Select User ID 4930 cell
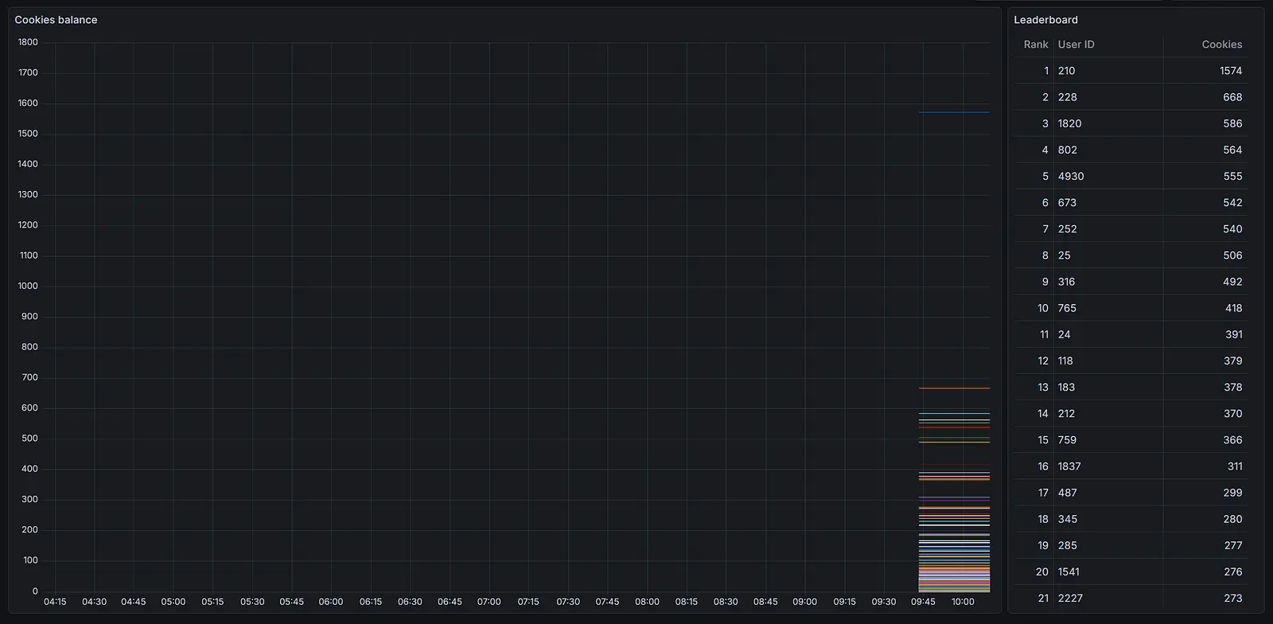This screenshot has height=624, width=1273. [x=1108, y=176]
